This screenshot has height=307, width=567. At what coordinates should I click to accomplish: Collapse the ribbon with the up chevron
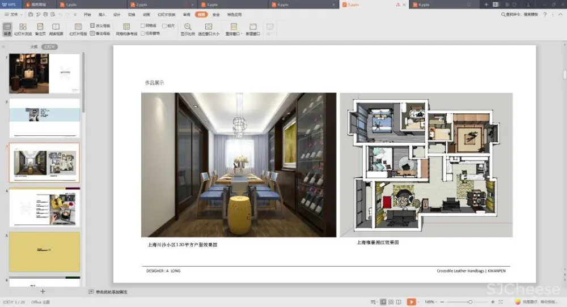point(561,15)
